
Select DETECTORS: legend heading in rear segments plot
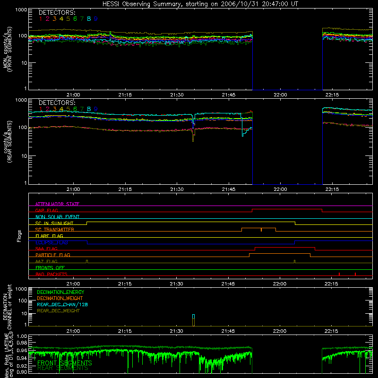click(57, 103)
